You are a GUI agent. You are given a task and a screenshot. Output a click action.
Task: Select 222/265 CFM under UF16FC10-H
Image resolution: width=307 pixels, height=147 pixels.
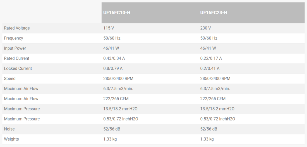pyautogui.click(x=116, y=99)
